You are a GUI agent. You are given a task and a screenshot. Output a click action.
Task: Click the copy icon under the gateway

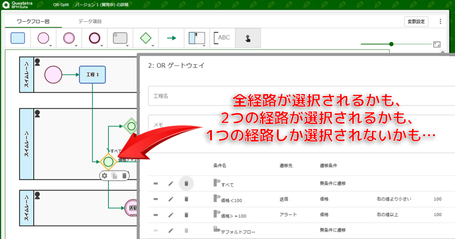pos(115,176)
